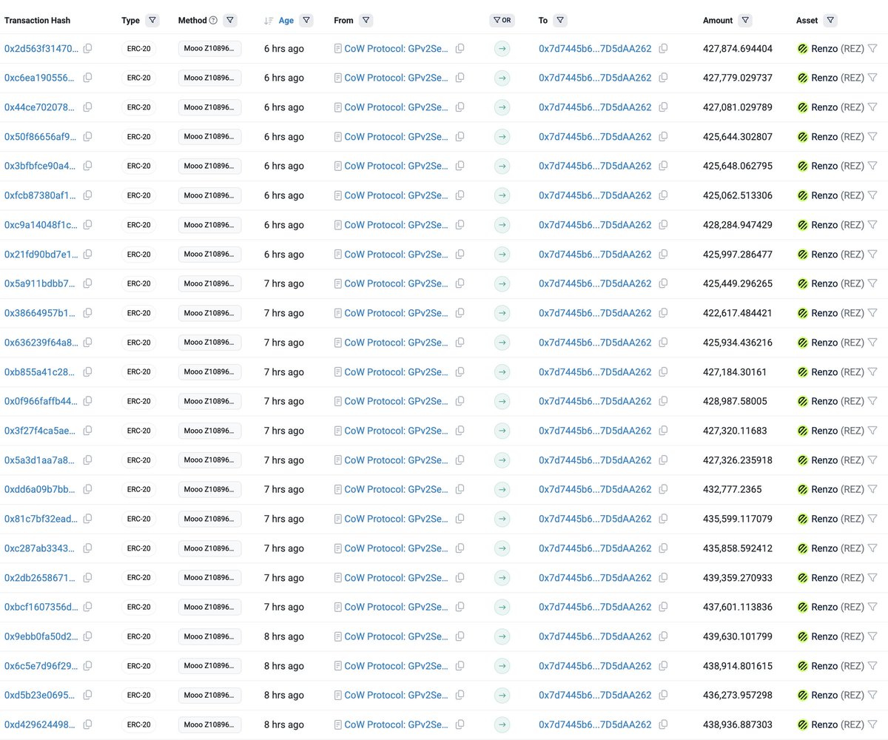Viewport: 888px width, 740px height.
Task: Copy hash of 0x38664957b1 transaction
Action: [x=88, y=313]
